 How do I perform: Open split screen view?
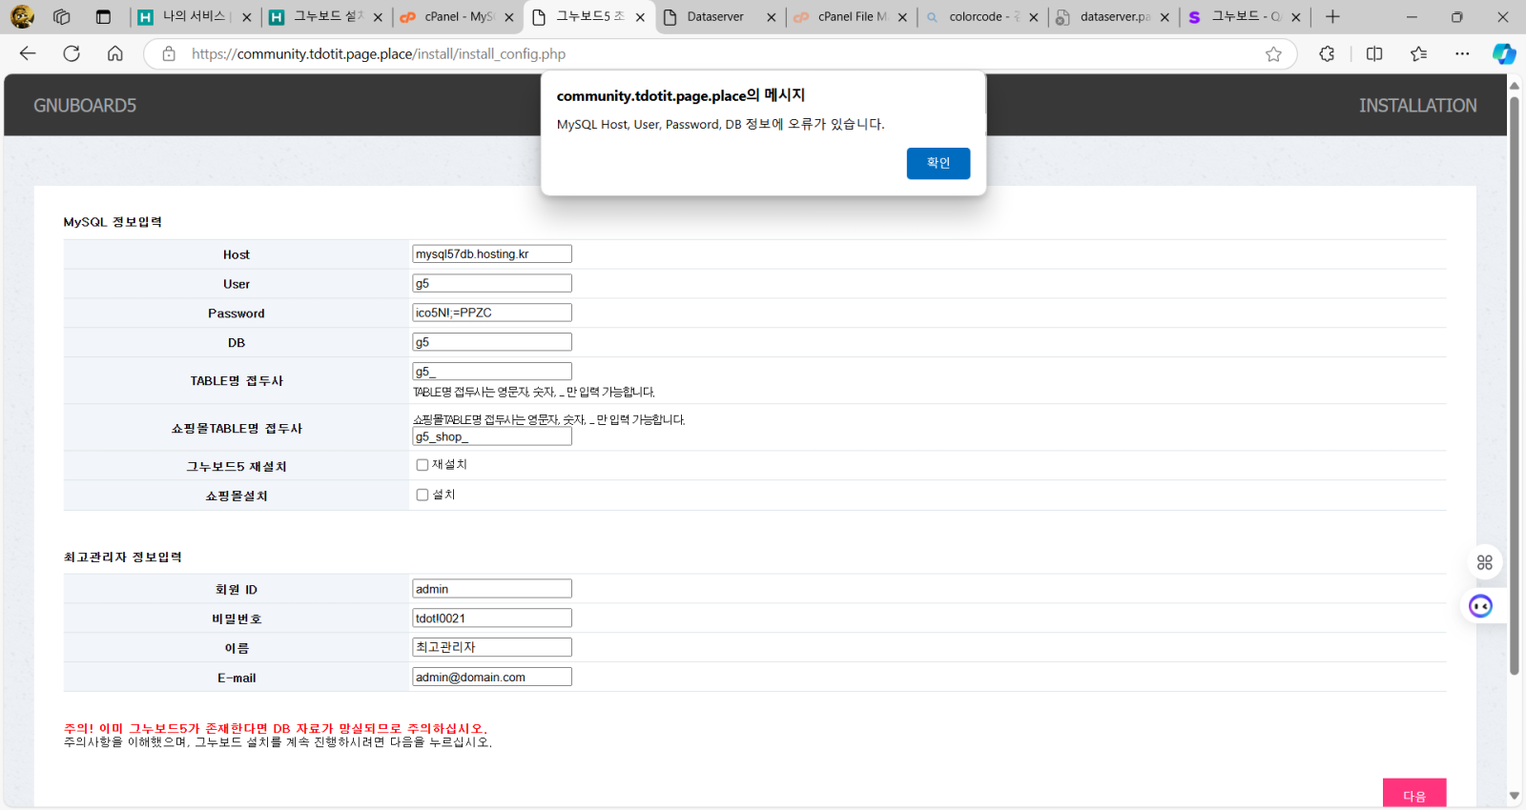(x=1374, y=54)
